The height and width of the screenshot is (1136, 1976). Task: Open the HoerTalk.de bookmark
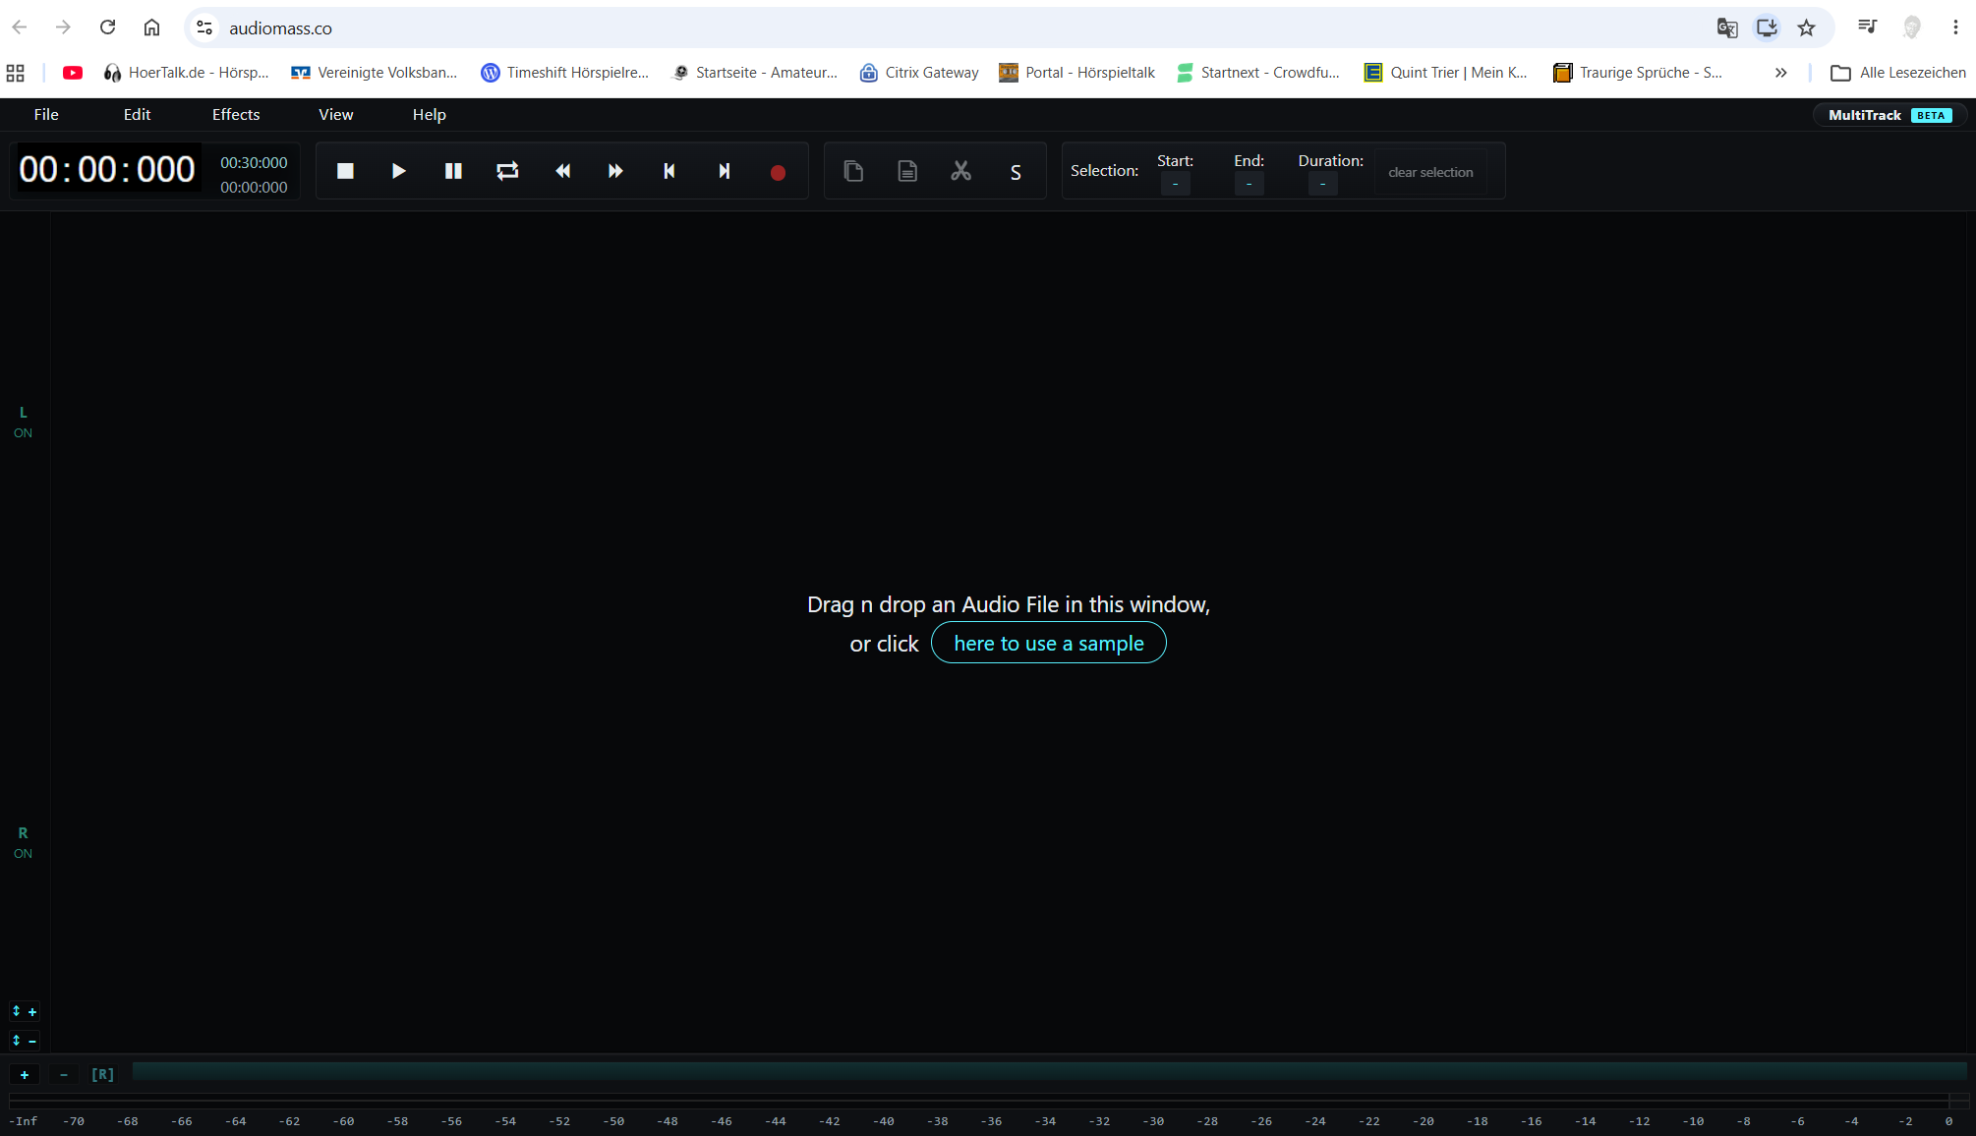186,73
